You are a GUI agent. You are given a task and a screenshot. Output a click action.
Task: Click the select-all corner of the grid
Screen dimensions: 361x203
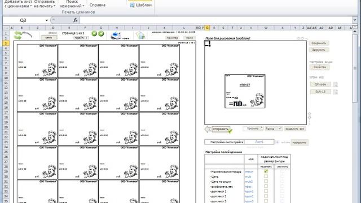tap(6, 28)
